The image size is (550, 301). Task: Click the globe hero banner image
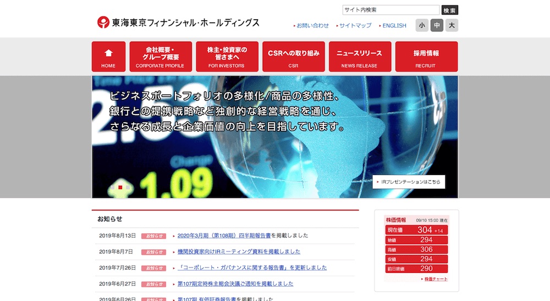coord(275,137)
